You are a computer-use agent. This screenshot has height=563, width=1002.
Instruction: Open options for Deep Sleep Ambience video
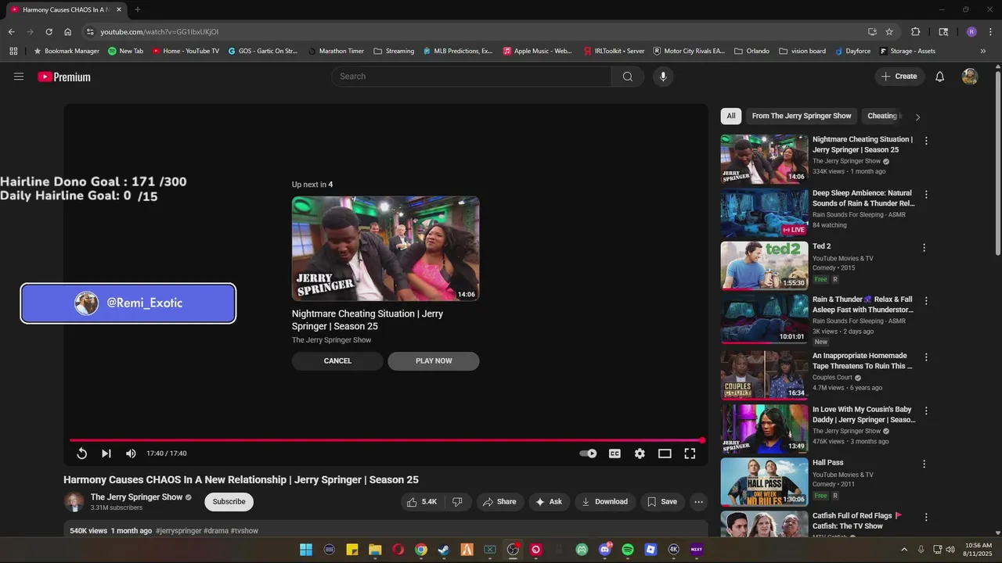[x=926, y=194]
